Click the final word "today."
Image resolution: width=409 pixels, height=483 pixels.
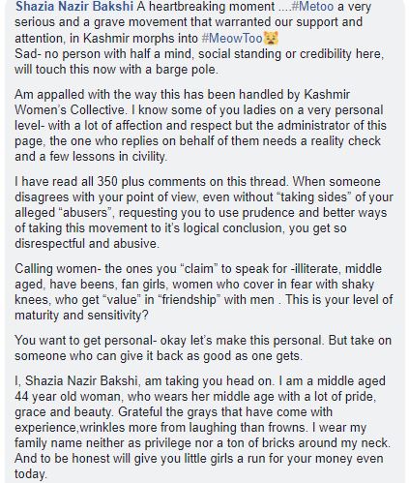point(31,474)
